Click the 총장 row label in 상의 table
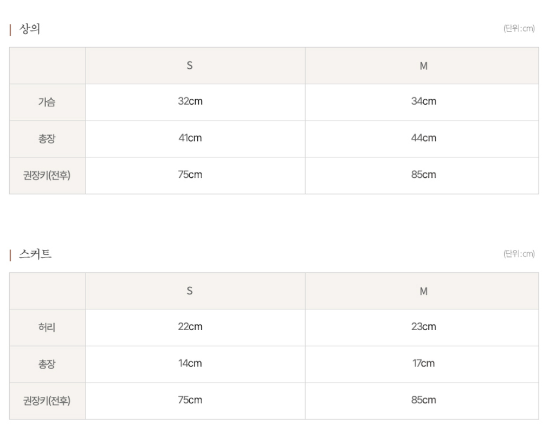Screen dimensions: 555x437 pos(47,138)
